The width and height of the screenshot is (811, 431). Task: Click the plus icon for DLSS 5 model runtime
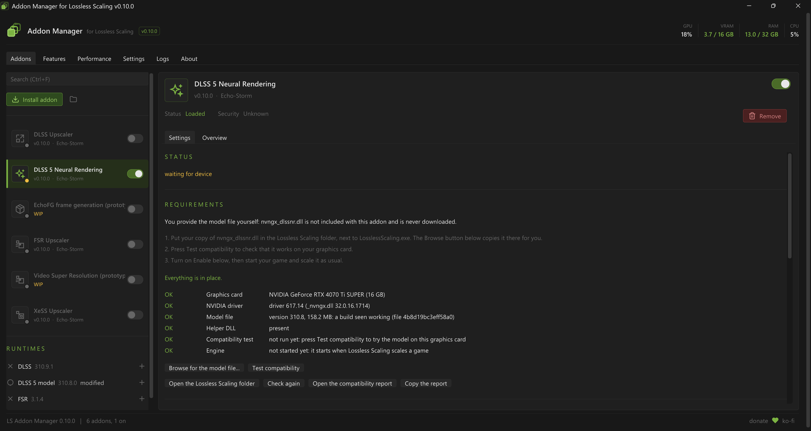coord(142,382)
